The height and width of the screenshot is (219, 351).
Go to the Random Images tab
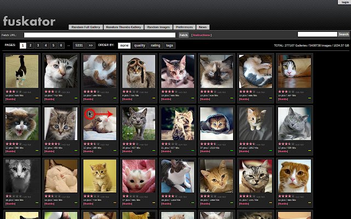click(158, 27)
